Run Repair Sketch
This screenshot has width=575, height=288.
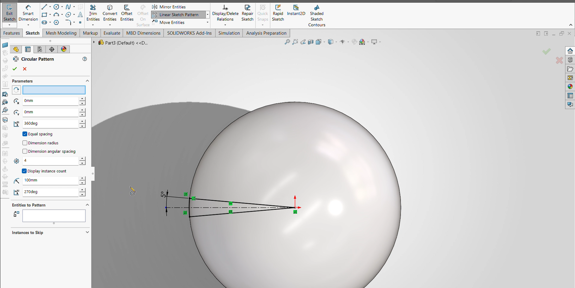tap(247, 13)
